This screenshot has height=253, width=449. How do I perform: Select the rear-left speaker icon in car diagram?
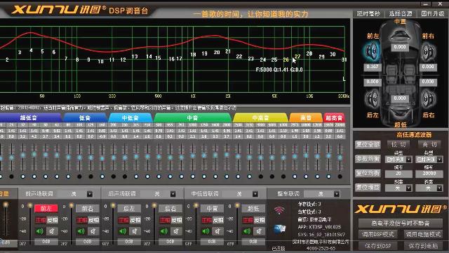click(372, 99)
